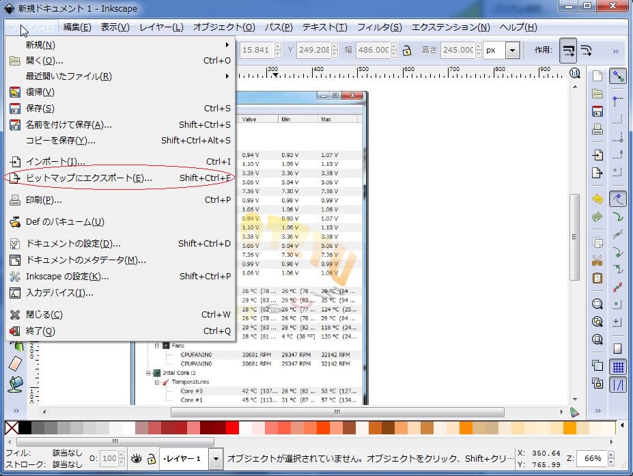
Task: Click the zoom percentage field
Action: point(593,458)
